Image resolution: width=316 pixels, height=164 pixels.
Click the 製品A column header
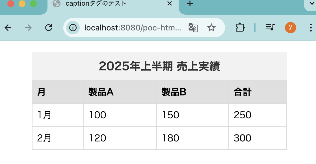pyautogui.click(x=120, y=92)
